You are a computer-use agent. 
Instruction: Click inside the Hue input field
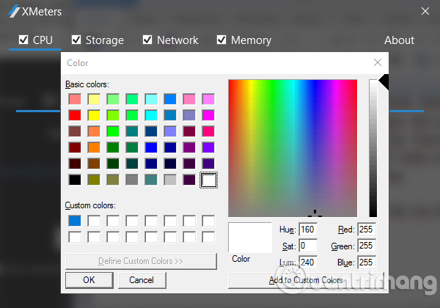tap(308, 230)
